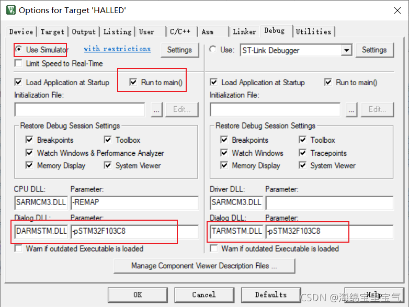Go to the Utilities tab
409x307 pixels.
tap(313, 32)
